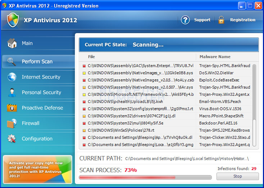Click red severity marker for 4oALy.cab
This screenshot has width=264, height=188.
84,80
